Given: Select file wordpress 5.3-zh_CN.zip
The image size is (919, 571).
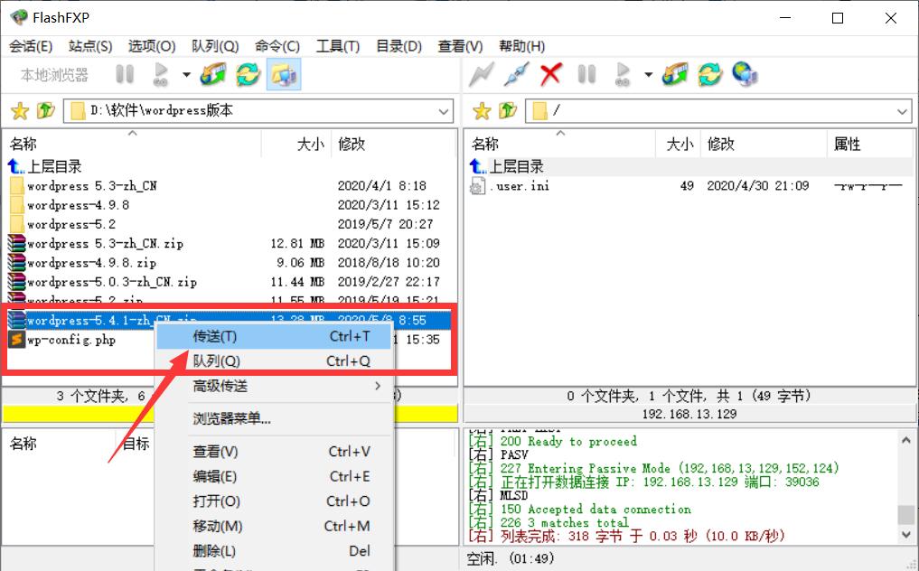Looking at the screenshot, I should tap(96, 243).
